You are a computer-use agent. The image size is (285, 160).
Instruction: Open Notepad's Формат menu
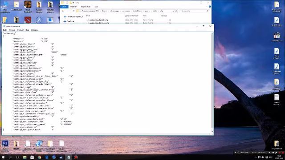20,30
